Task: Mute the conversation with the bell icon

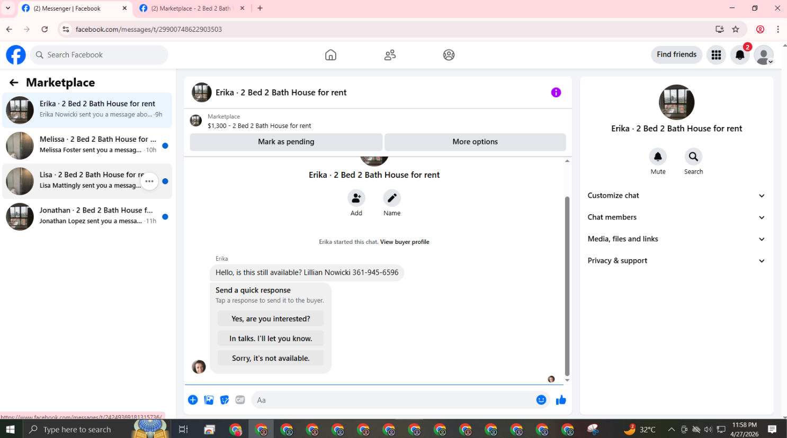Action: 658,157
